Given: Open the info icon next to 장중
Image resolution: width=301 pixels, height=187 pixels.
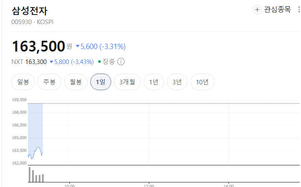Looking at the screenshot, I should (x=121, y=62).
